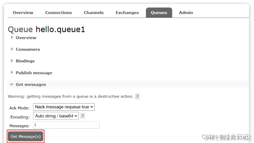Select the Queues tab
This screenshot has width=254, height=143.
(159, 13)
